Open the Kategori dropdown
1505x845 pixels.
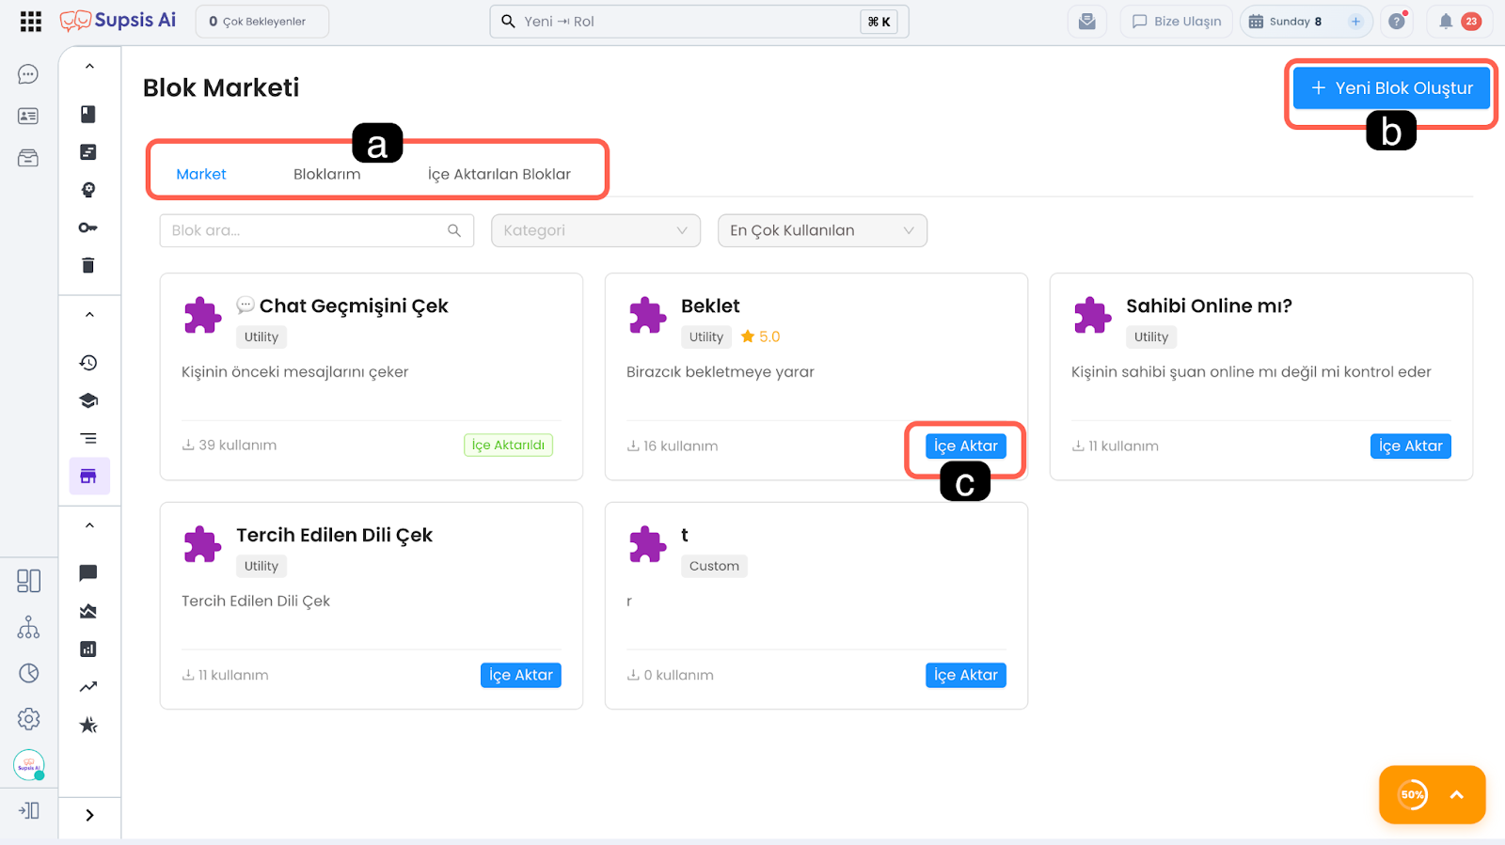(595, 230)
